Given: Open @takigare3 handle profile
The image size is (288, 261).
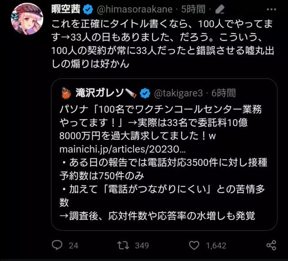Looking at the screenshot, I should 178,93.
